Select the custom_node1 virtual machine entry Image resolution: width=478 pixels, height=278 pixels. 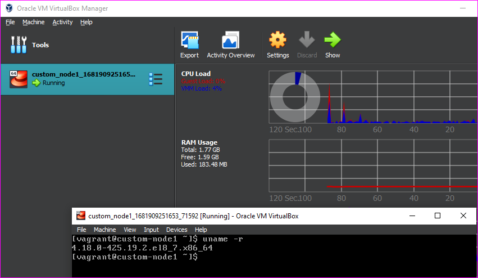click(x=88, y=79)
